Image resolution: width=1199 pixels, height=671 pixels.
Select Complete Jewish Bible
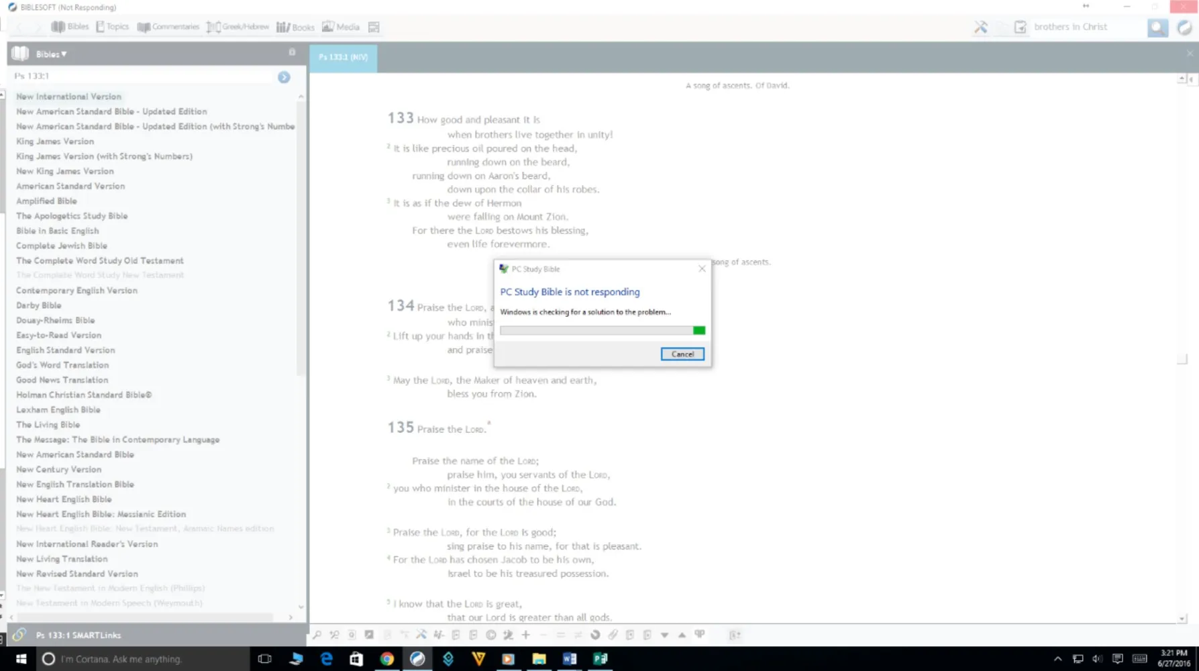coord(62,246)
